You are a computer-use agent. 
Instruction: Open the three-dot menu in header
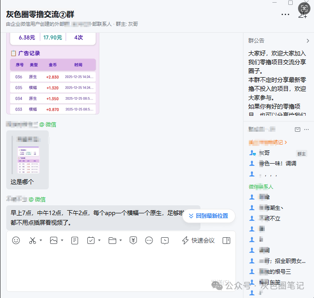pos(285,15)
